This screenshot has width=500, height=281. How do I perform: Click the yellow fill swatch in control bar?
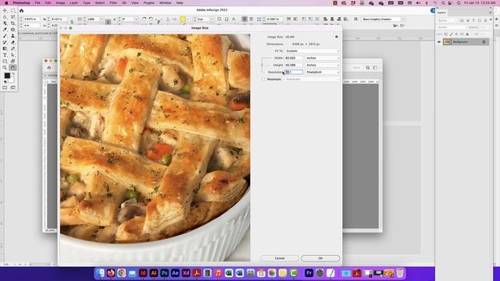click(183, 20)
